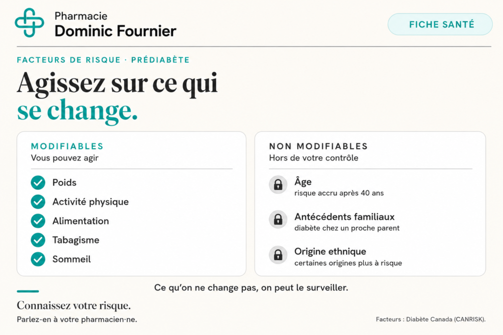Click the Antécédents familiaux item title

344,217
